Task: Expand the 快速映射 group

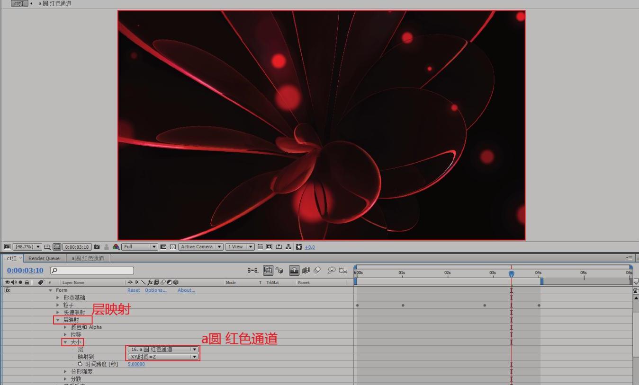Action: pos(58,312)
